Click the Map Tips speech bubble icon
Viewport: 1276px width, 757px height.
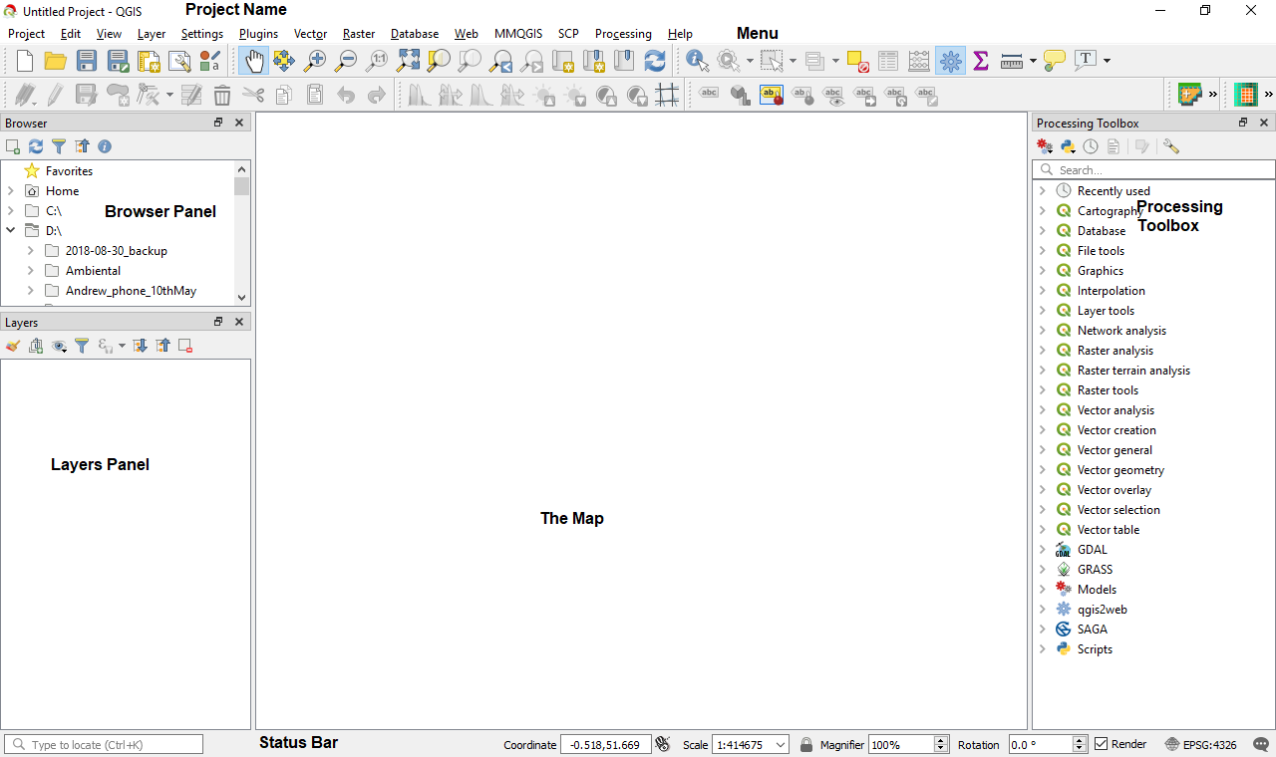click(x=1055, y=61)
